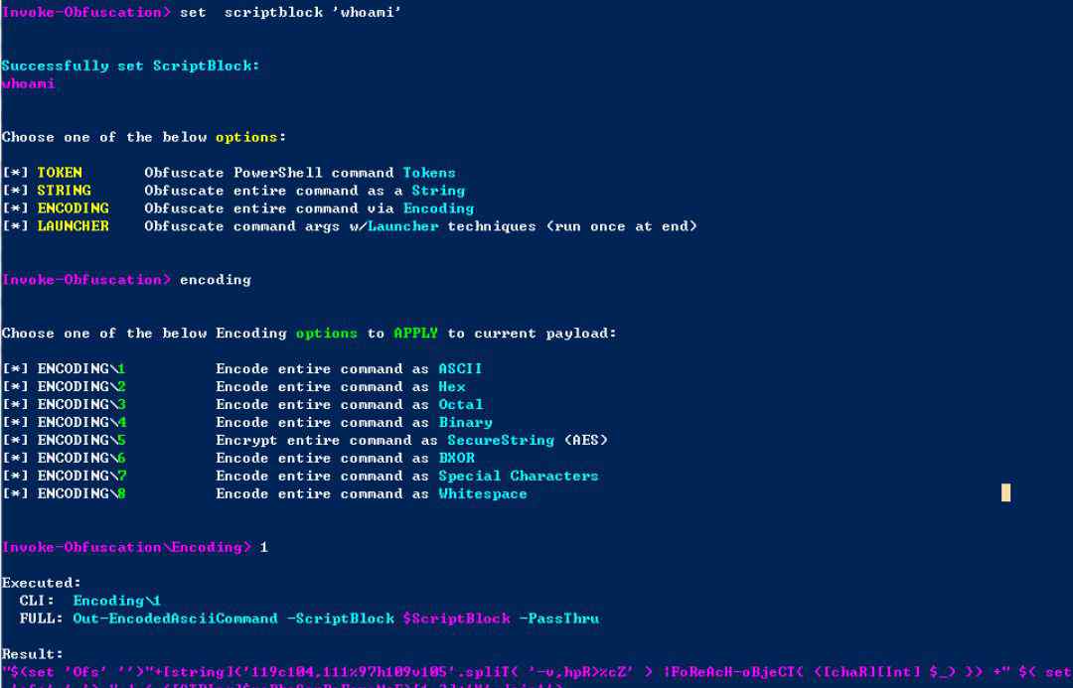
Task: Select the ENCODING\3 Octal entry
Action: pyautogui.click(x=81, y=405)
